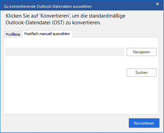The width and height of the screenshot is (164, 133).
Task: Click the "(OST) zu konvertieren" heading line
Action: point(76,23)
